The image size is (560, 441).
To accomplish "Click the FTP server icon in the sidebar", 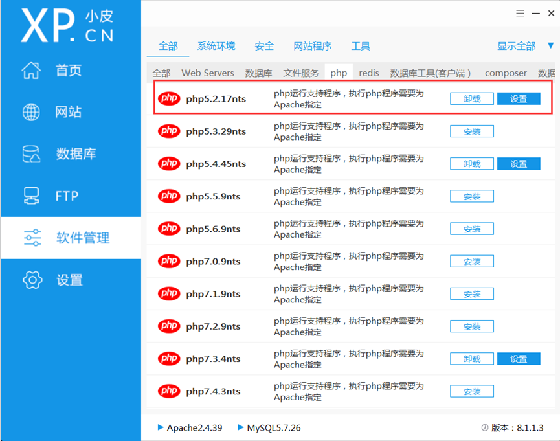I will pos(32,196).
